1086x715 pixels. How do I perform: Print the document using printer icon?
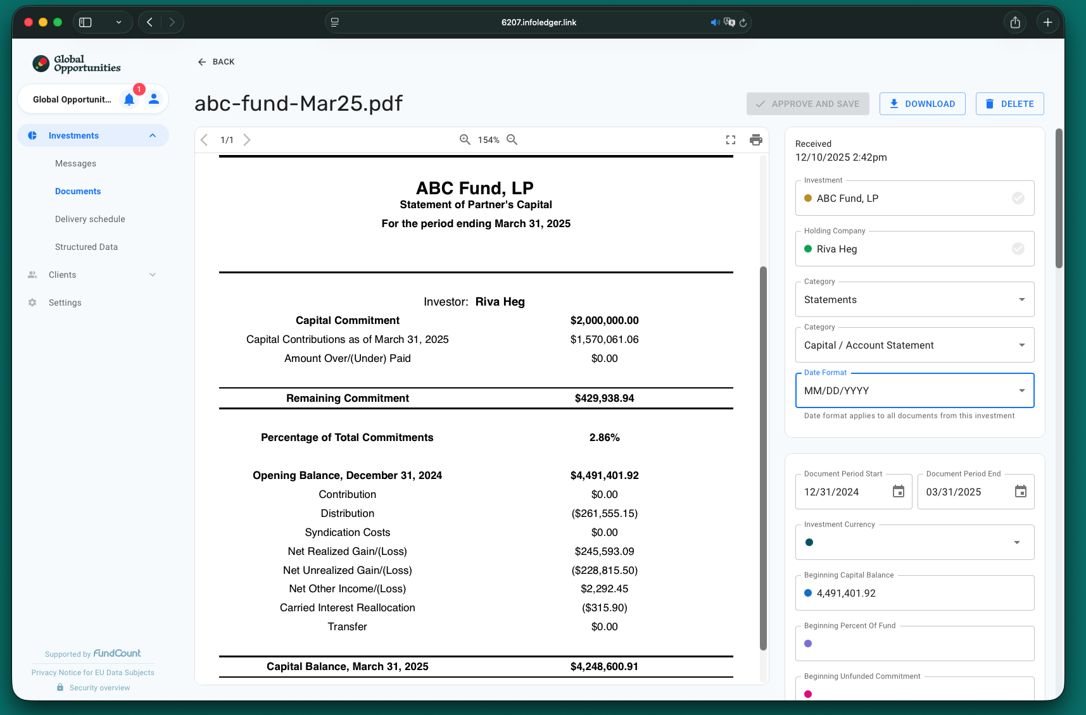click(x=755, y=140)
